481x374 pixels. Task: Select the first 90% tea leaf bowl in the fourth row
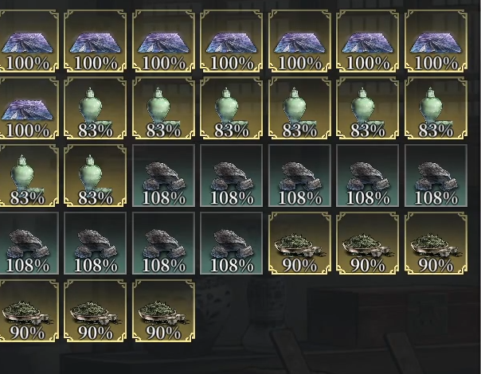tap(299, 243)
